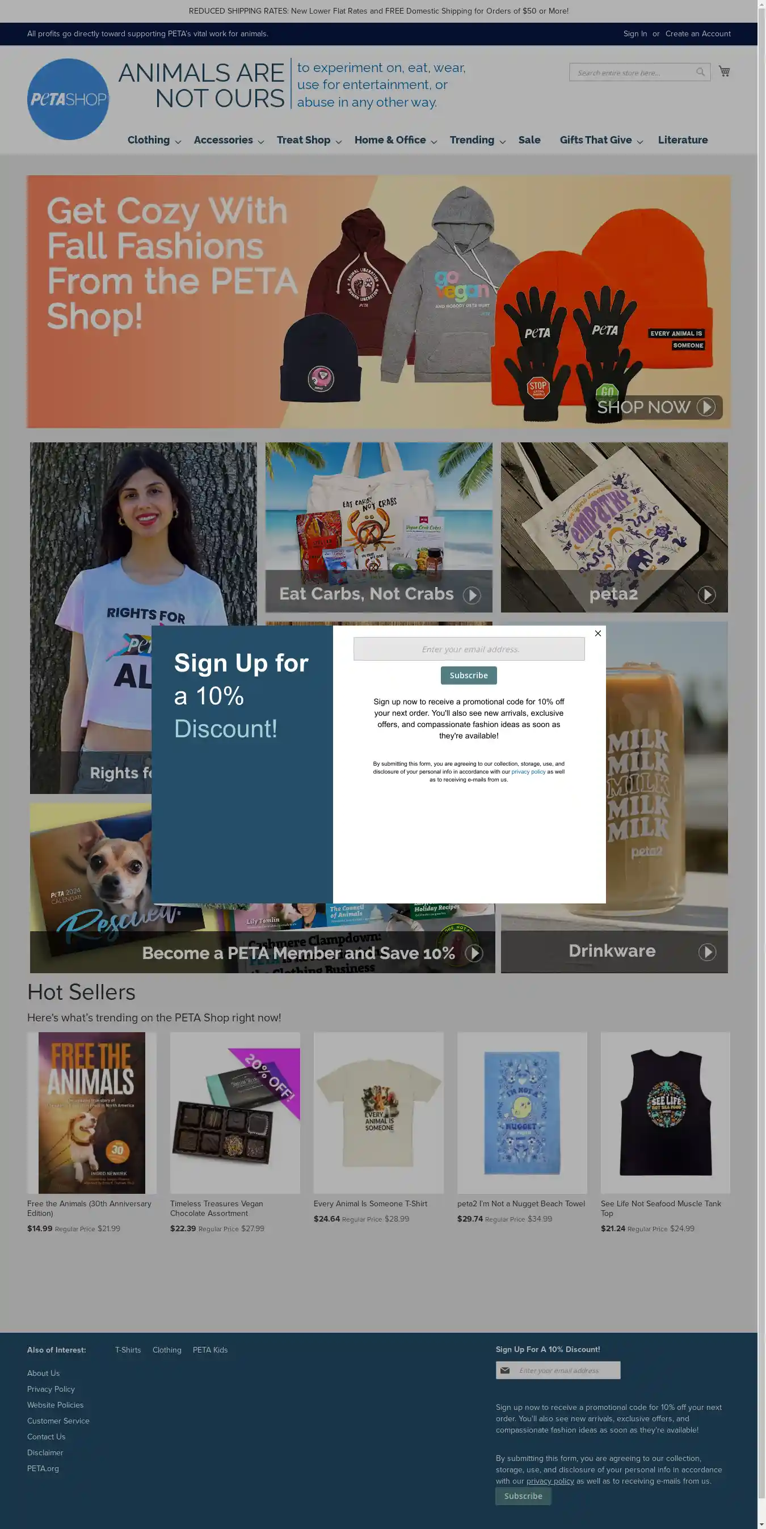Image resolution: width=766 pixels, height=1529 pixels.
Task: Expand the Accessories menu chevron
Action: tap(260, 142)
